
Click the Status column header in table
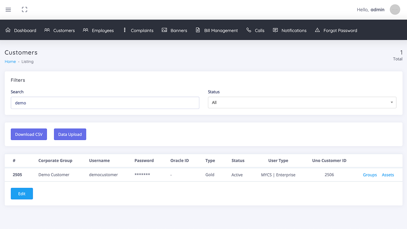(x=238, y=160)
